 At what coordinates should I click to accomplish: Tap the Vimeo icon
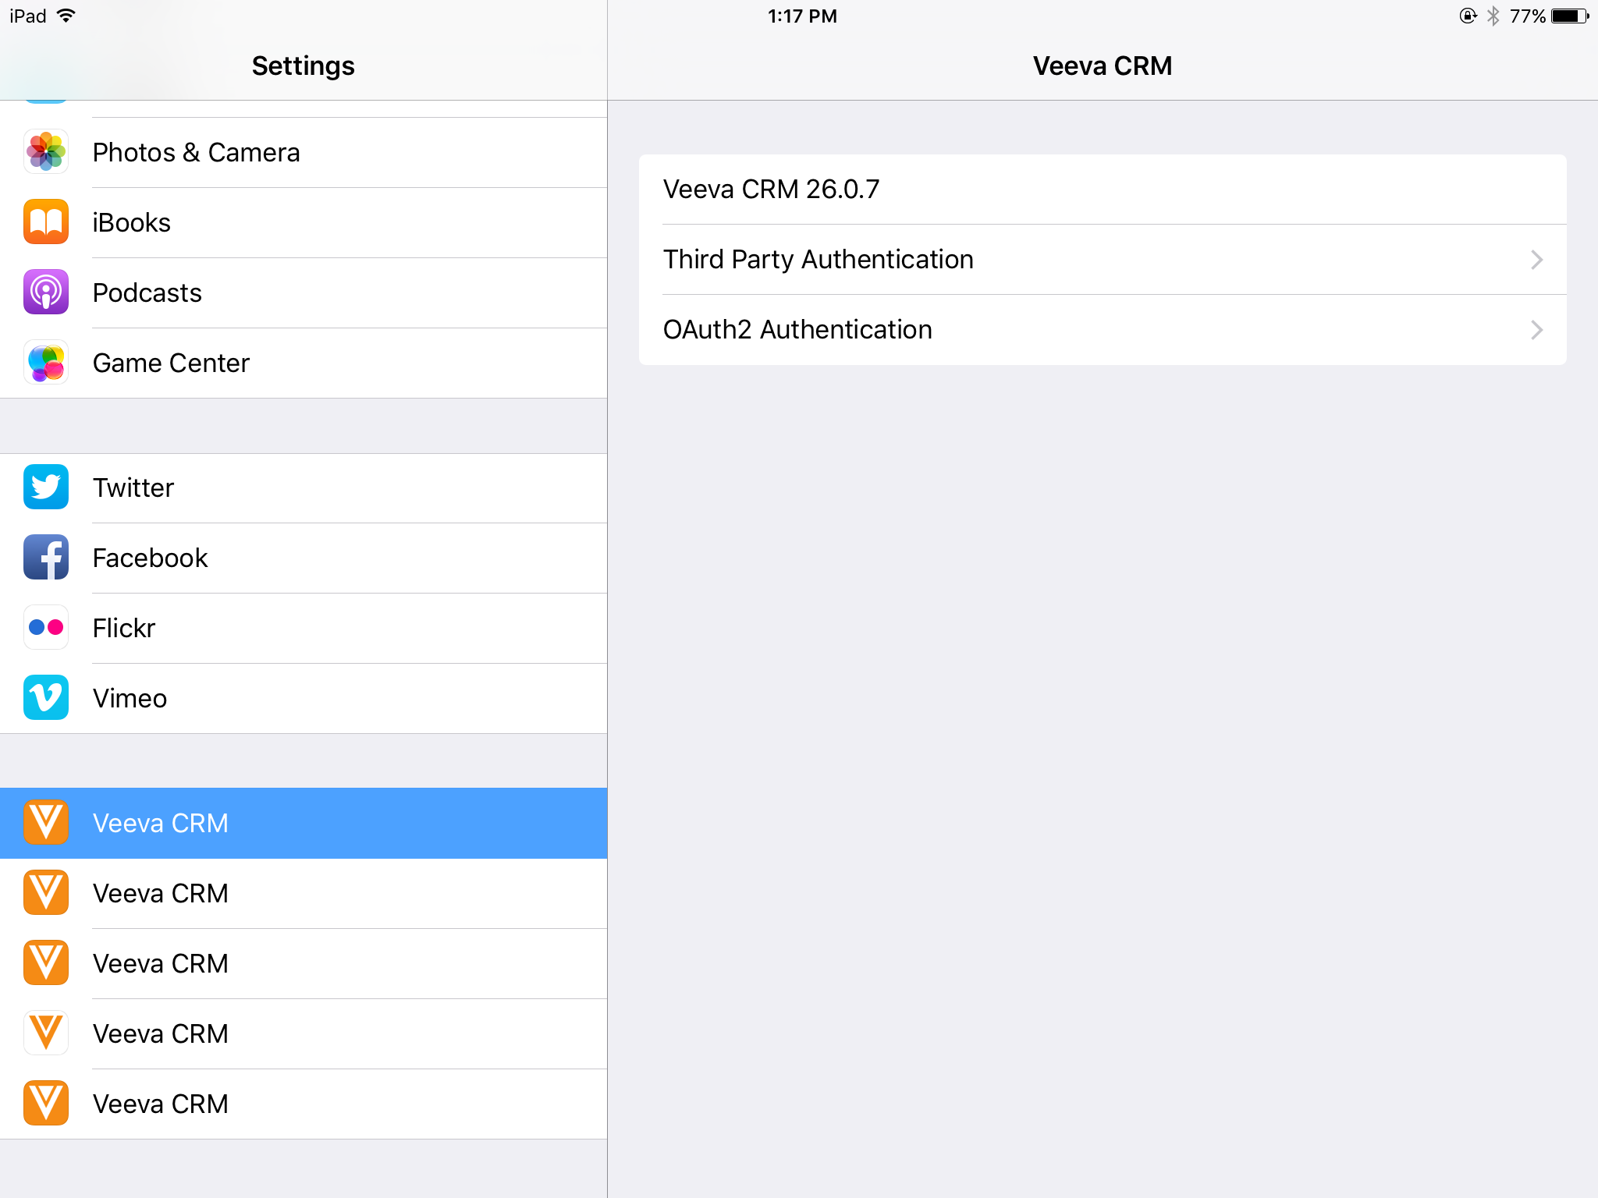[x=46, y=698]
